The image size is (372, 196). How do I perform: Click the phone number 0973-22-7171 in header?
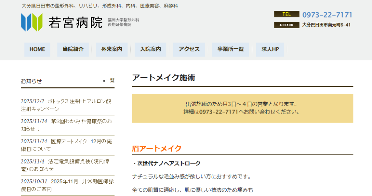point(327,15)
